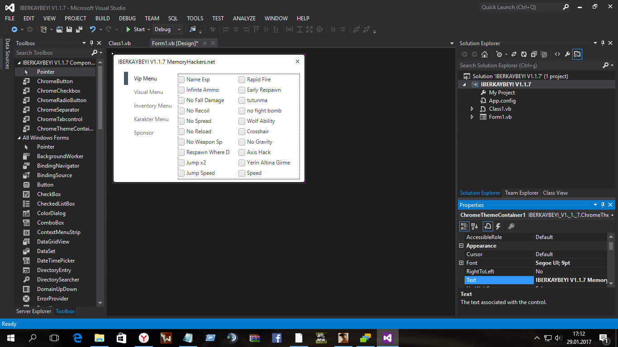Click the Pending Changes Filter clock icon
Image resolution: width=618 pixels, height=347 pixels.
click(x=499, y=54)
